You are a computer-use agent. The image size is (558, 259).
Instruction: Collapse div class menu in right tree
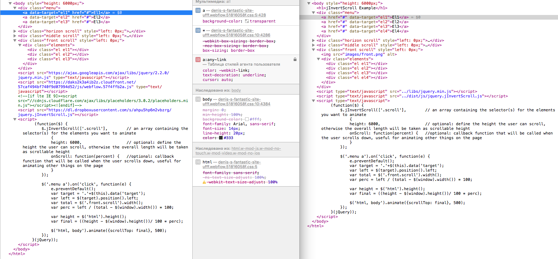tap(314, 12)
